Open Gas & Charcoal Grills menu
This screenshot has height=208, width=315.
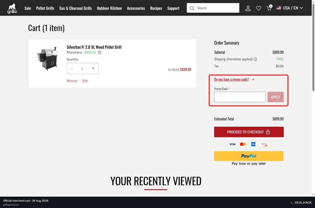[75, 8]
